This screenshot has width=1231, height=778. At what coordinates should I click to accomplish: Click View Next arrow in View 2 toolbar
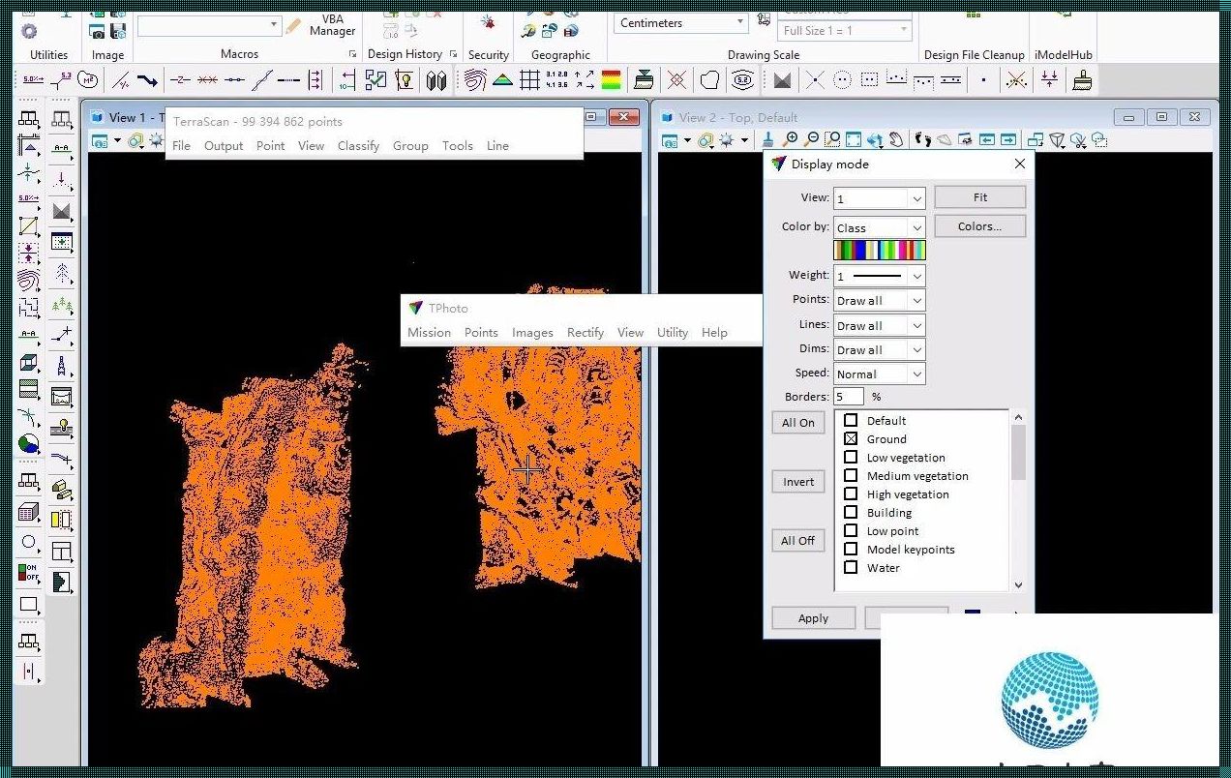coord(1008,140)
